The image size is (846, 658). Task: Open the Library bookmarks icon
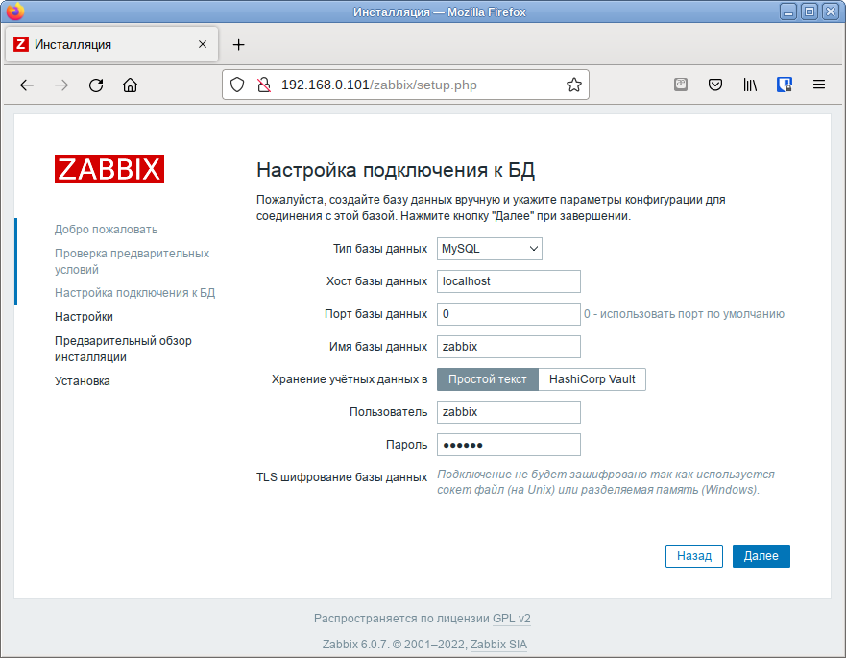(x=750, y=85)
